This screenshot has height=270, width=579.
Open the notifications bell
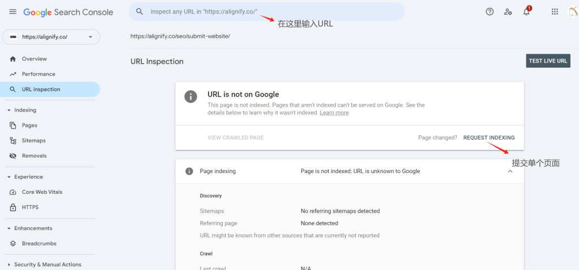click(x=526, y=12)
